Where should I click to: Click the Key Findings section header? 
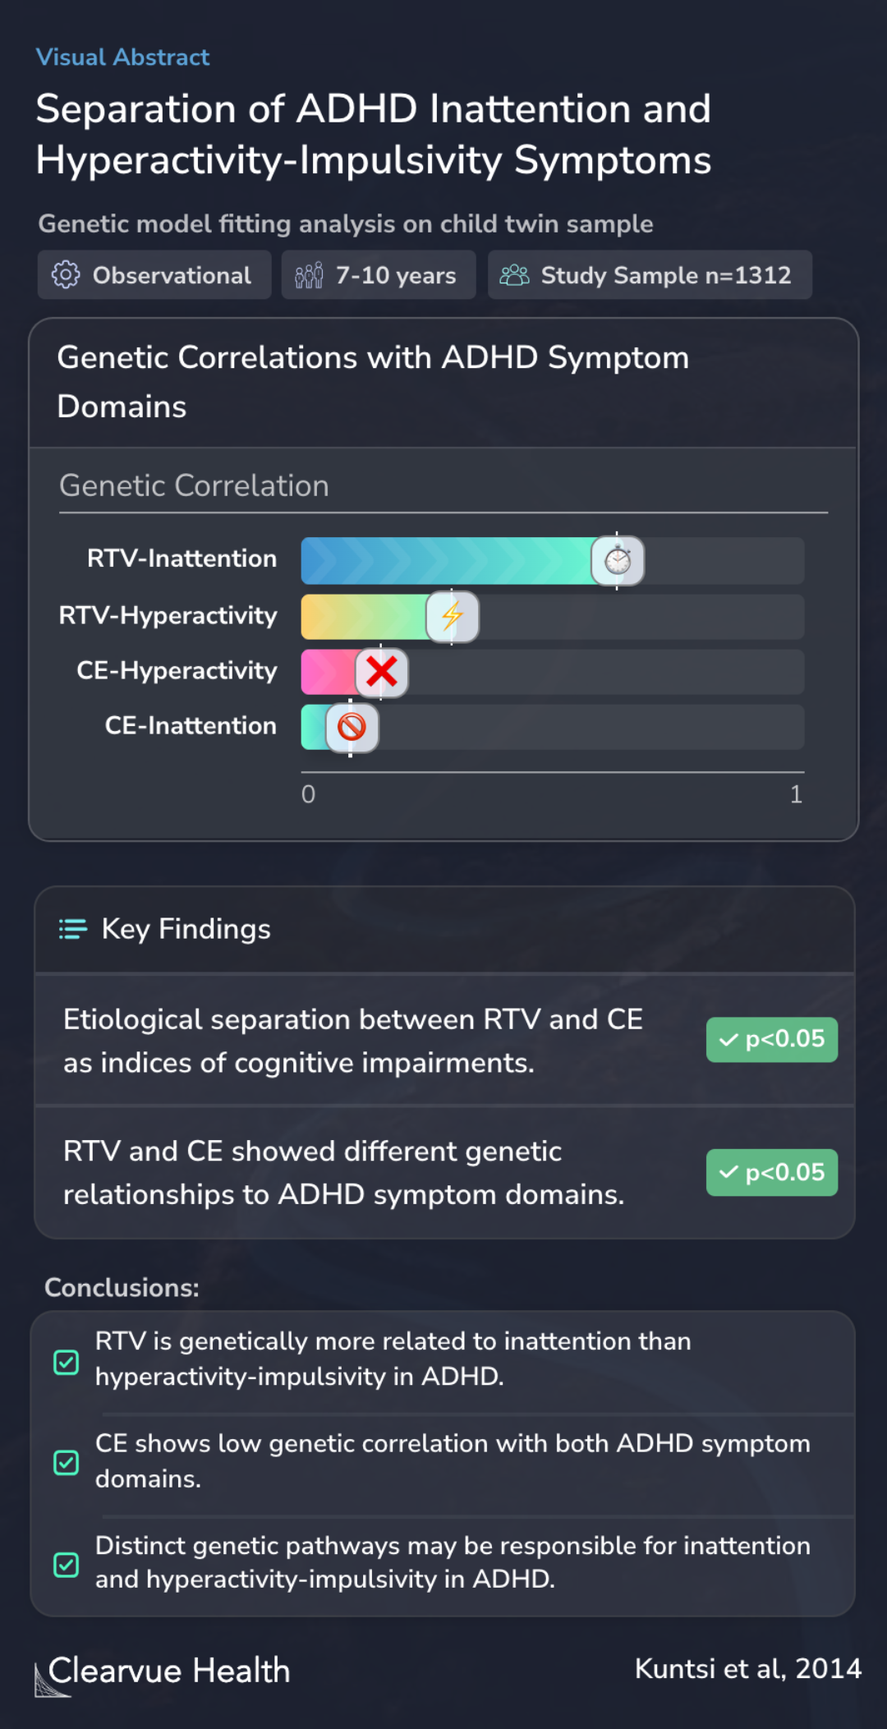(x=186, y=929)
